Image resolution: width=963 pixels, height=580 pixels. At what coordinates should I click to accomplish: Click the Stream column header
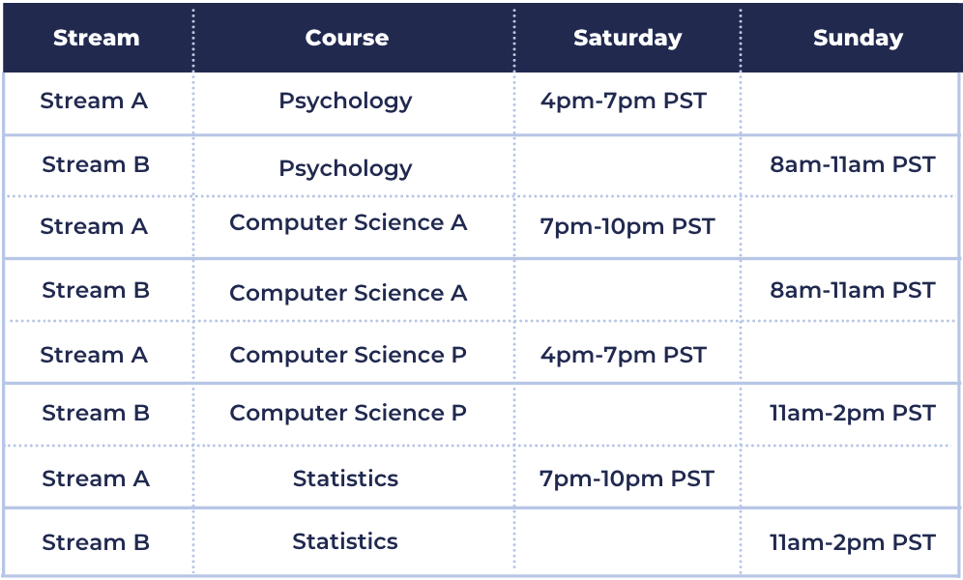[97, 38]
